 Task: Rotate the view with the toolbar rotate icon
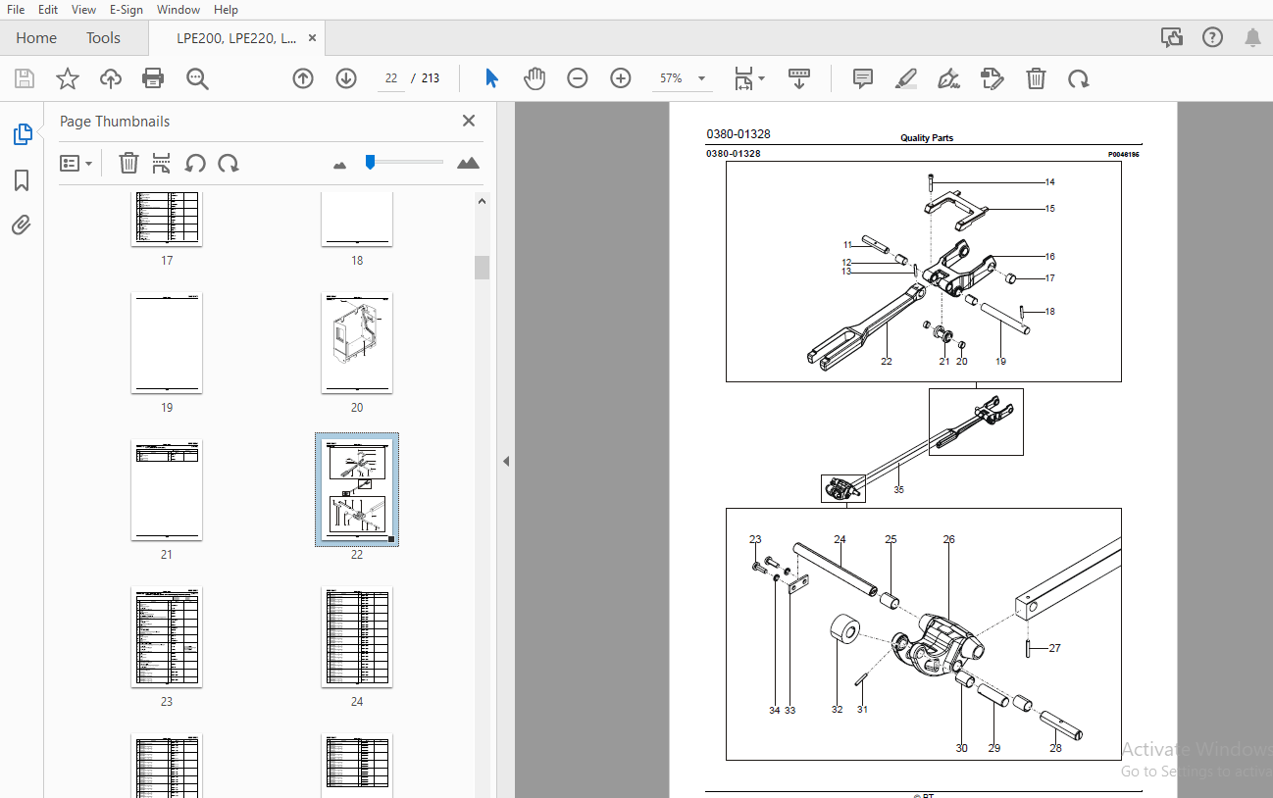point(1079,78)
